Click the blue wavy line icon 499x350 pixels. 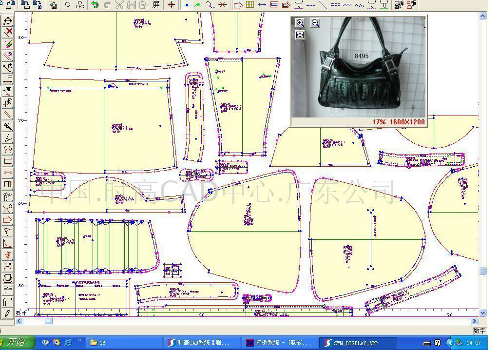tap(360, 5)
